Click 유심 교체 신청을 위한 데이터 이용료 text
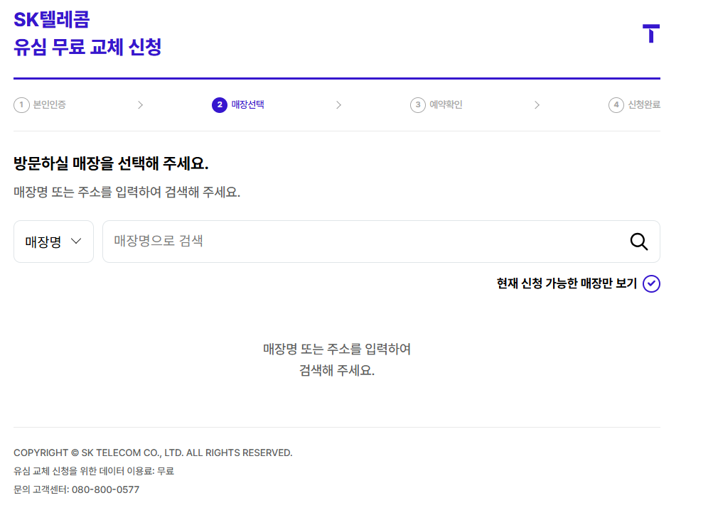This screenshot has width=713, height=520. tap(94, 471)
